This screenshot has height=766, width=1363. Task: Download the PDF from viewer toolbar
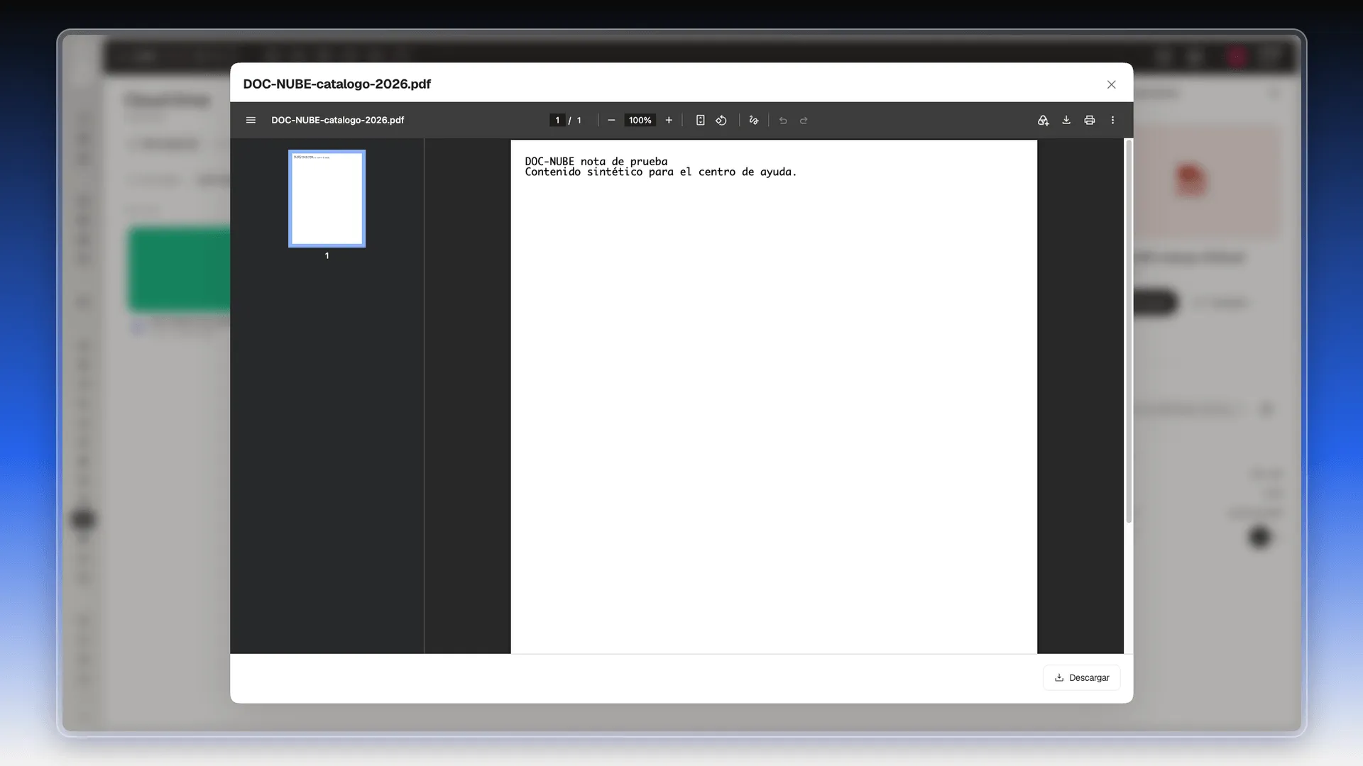pos(1066,121)
